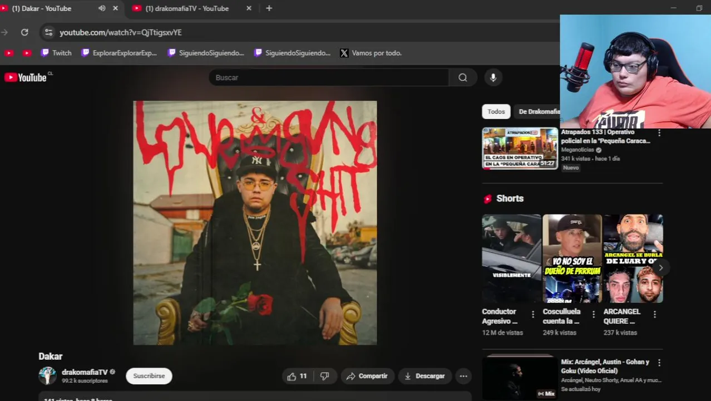
Task: Open second SiguiendoSiguiendo... Twitch bookmark
Action: coord(292,53)
